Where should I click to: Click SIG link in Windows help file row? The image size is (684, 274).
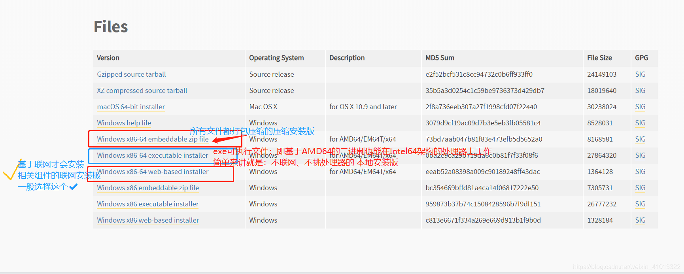point(640,123)
